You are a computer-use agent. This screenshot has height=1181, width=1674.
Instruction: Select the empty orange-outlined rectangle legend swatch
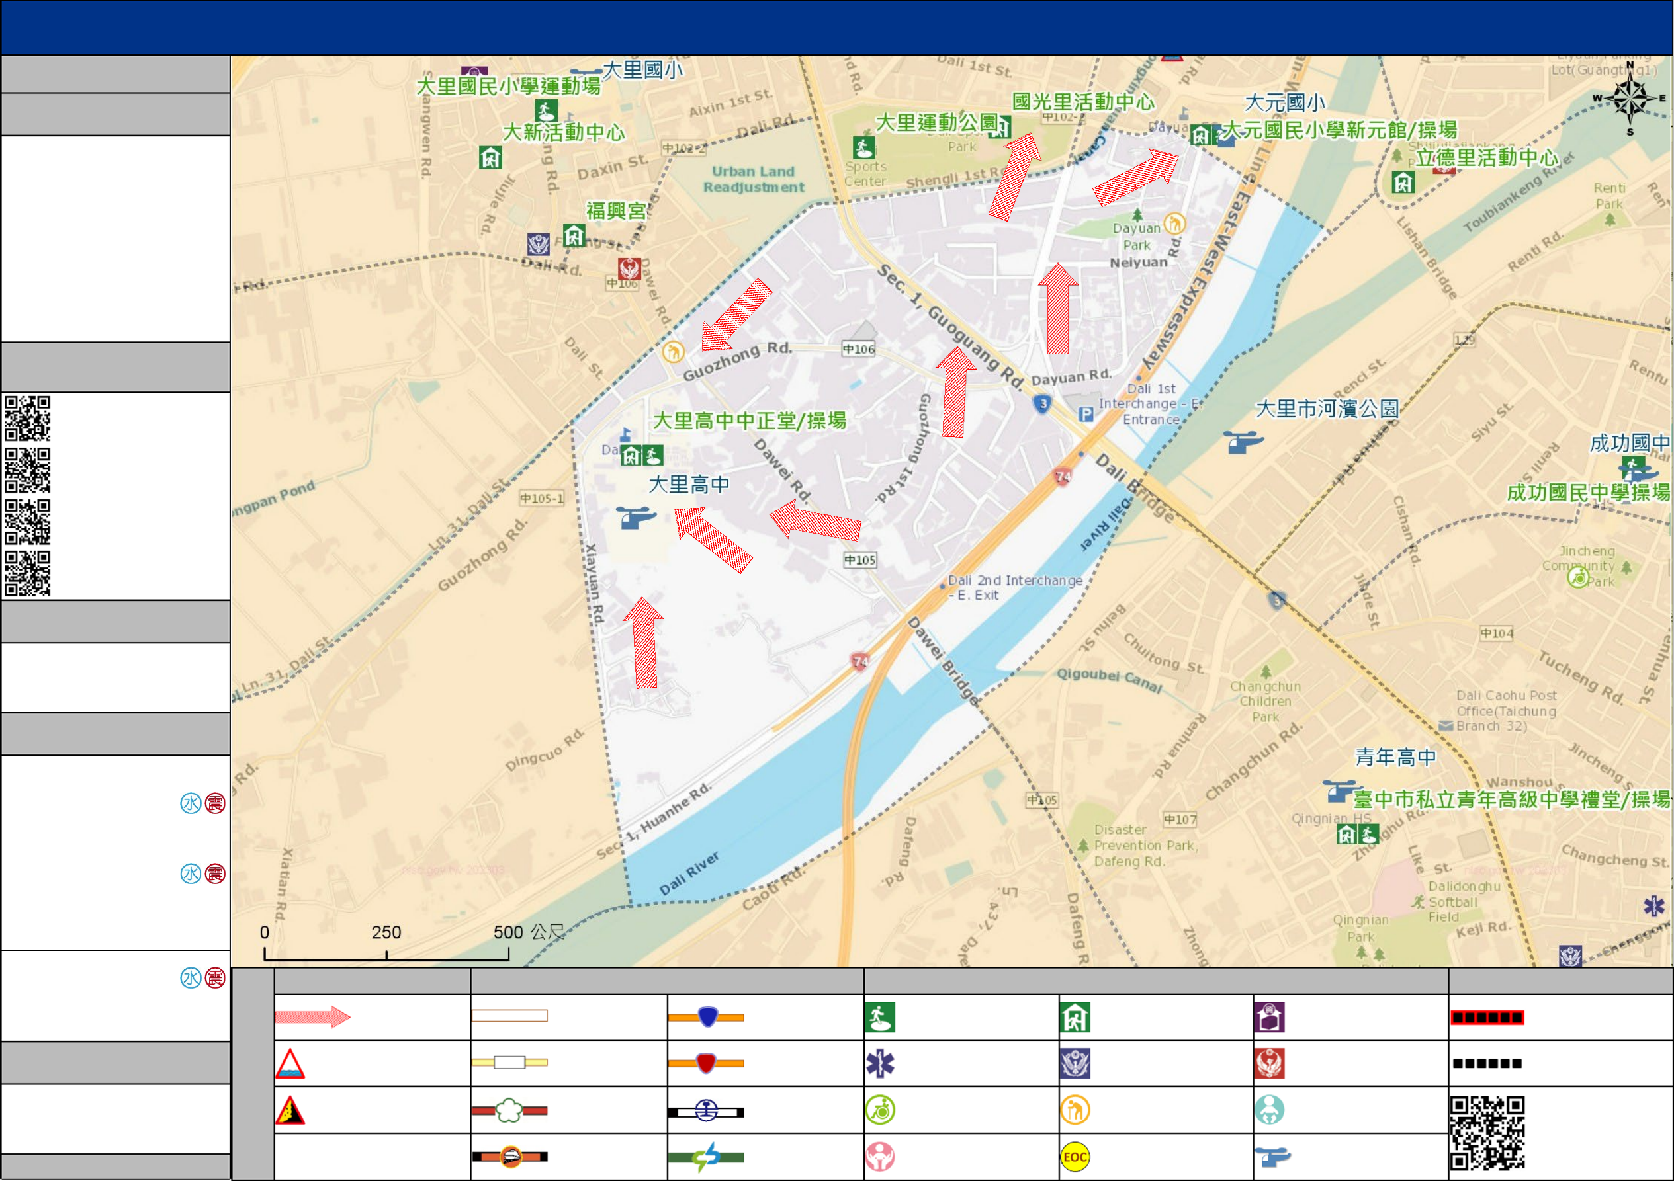pos(509,1016)
